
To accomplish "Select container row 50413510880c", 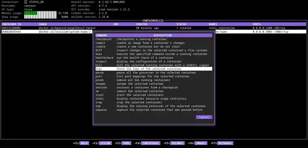I will click(154, 28).
